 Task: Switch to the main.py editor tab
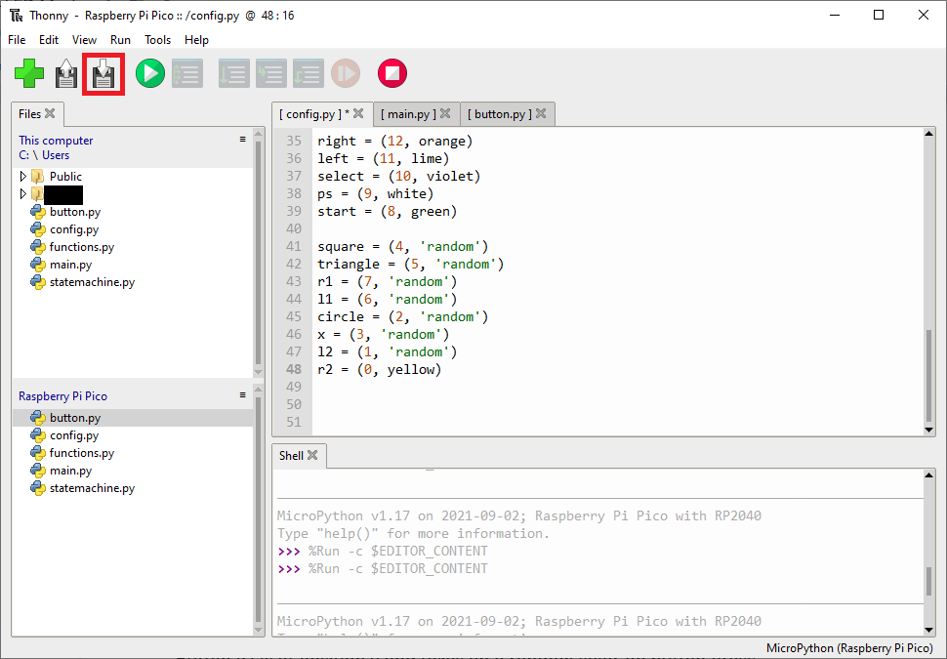(408, 114)
